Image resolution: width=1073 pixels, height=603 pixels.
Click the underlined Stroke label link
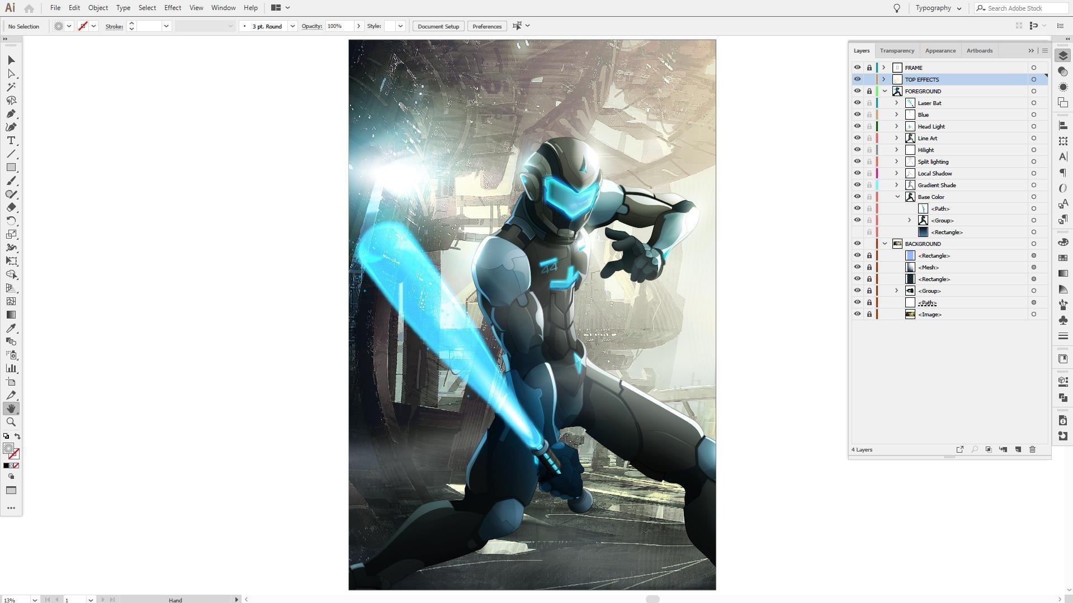(114, 26)
